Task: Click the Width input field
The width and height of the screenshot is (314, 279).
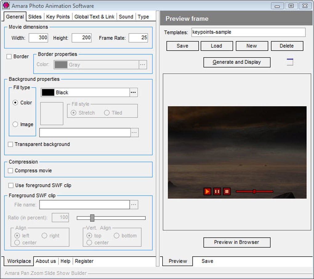Action: [x=38, y=38]
